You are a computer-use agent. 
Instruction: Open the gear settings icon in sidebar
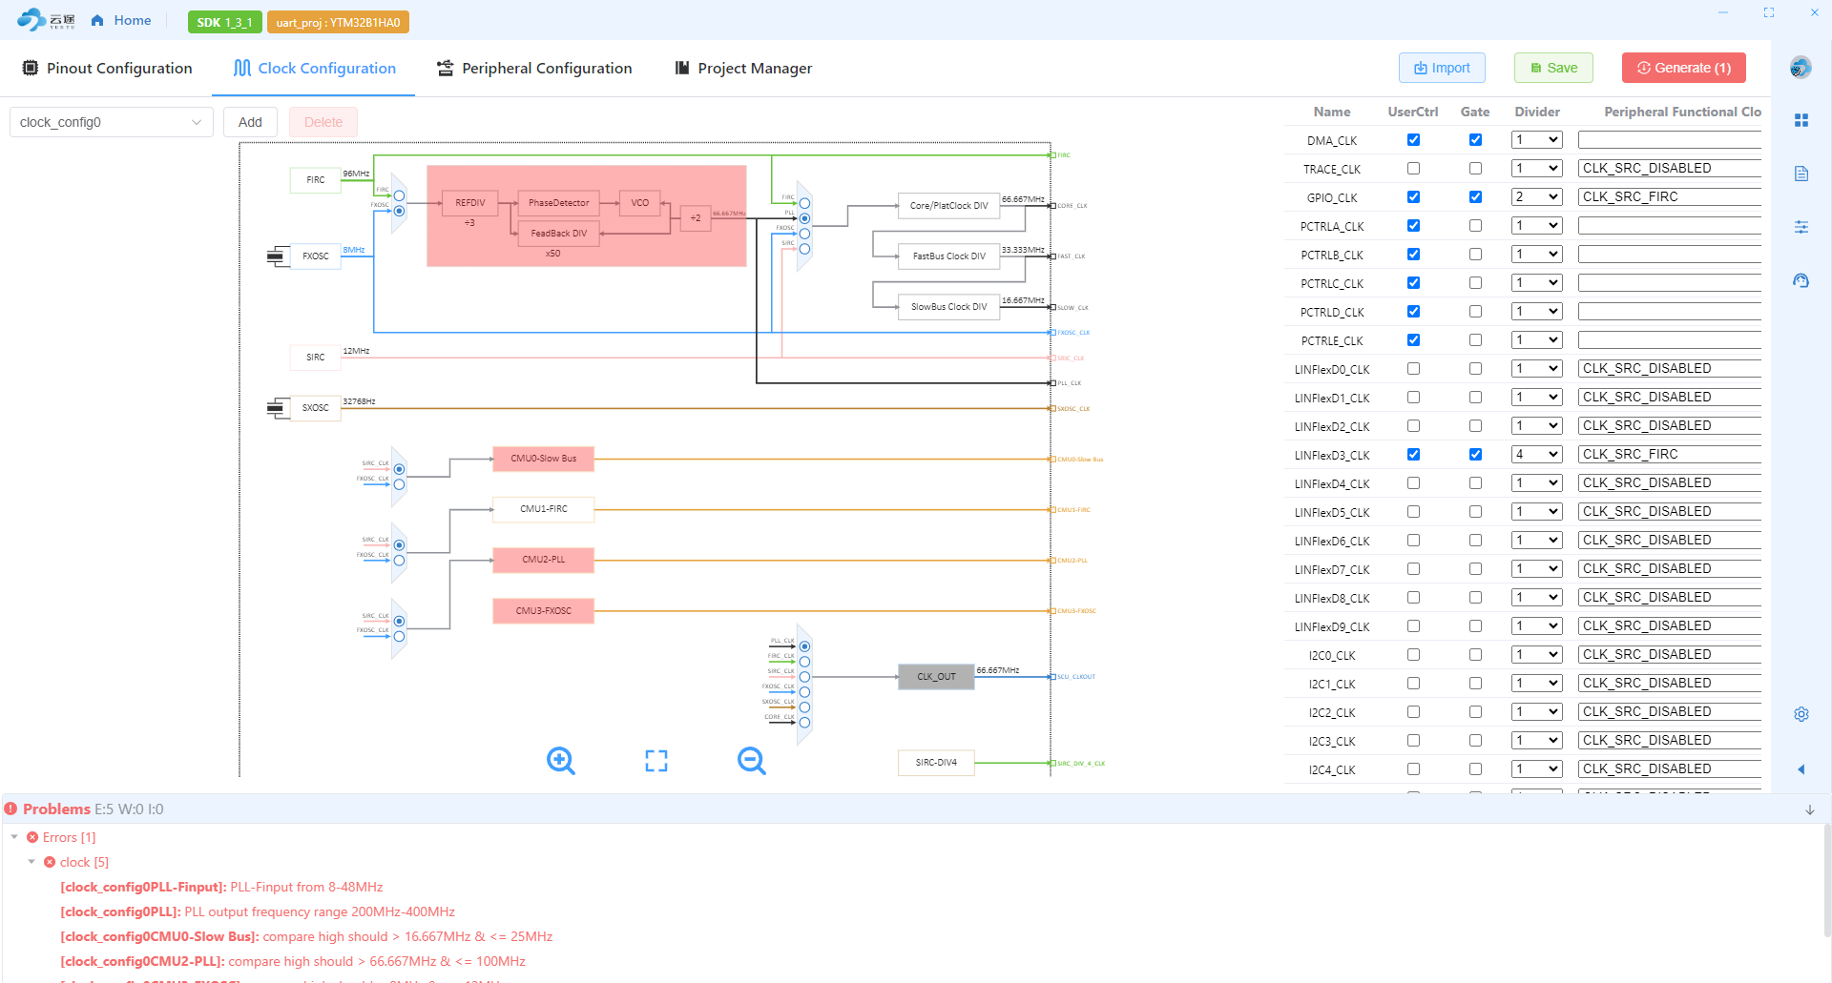[1801, 714]
